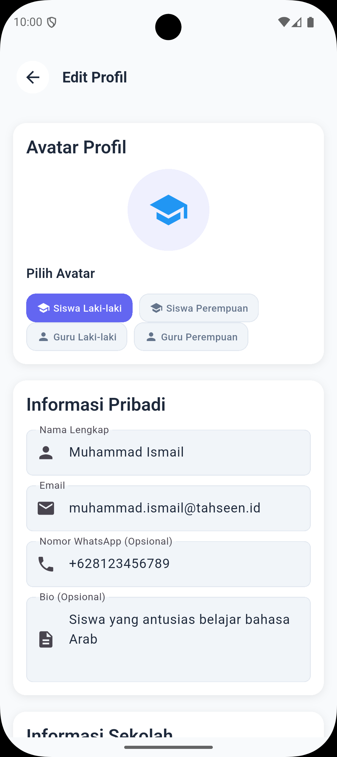Click the person icon in Nama Lengkap

(46, 453)
